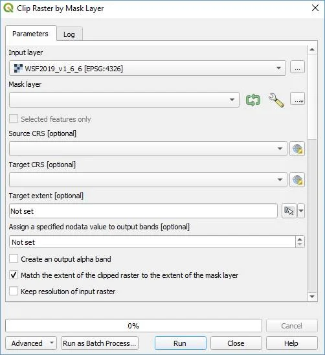Viewport: 325px width, 355px height.
Task: Decrease nodata value with down spinner arrow
Action: [x=300, y=244]
